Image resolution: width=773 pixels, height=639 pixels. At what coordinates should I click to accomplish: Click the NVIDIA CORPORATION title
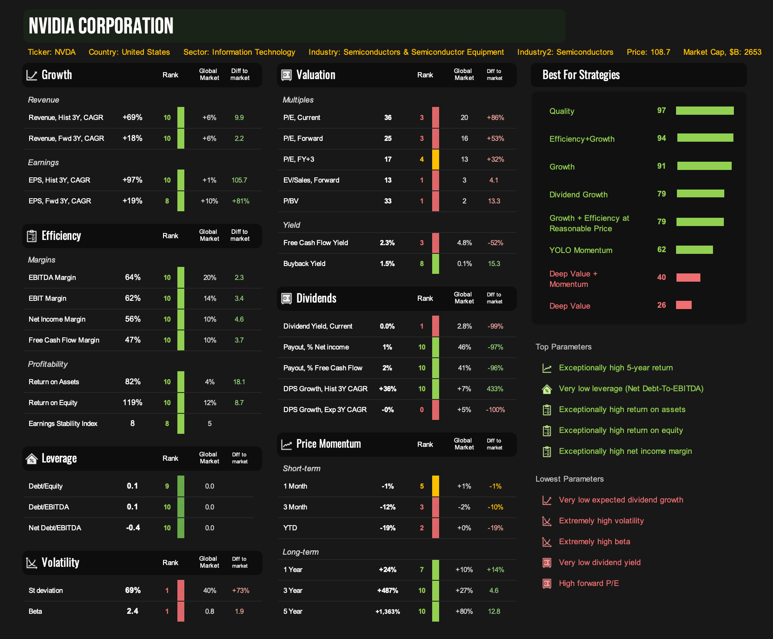[101, 26]
